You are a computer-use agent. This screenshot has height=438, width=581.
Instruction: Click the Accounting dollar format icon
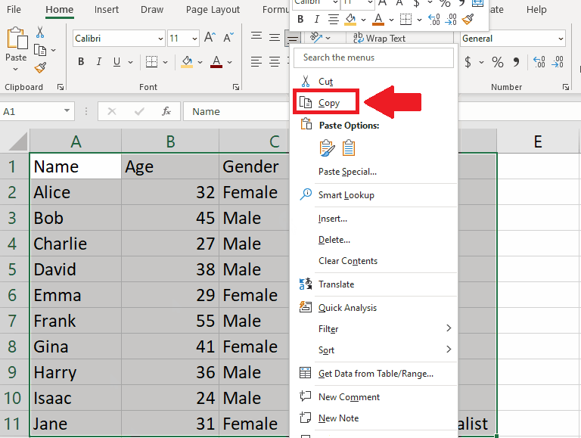pyautogui.click(x=468, y=62)
